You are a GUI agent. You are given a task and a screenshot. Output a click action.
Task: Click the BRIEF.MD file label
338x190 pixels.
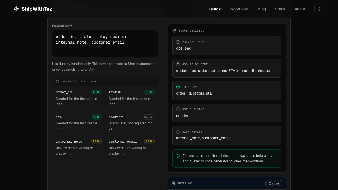185,184
